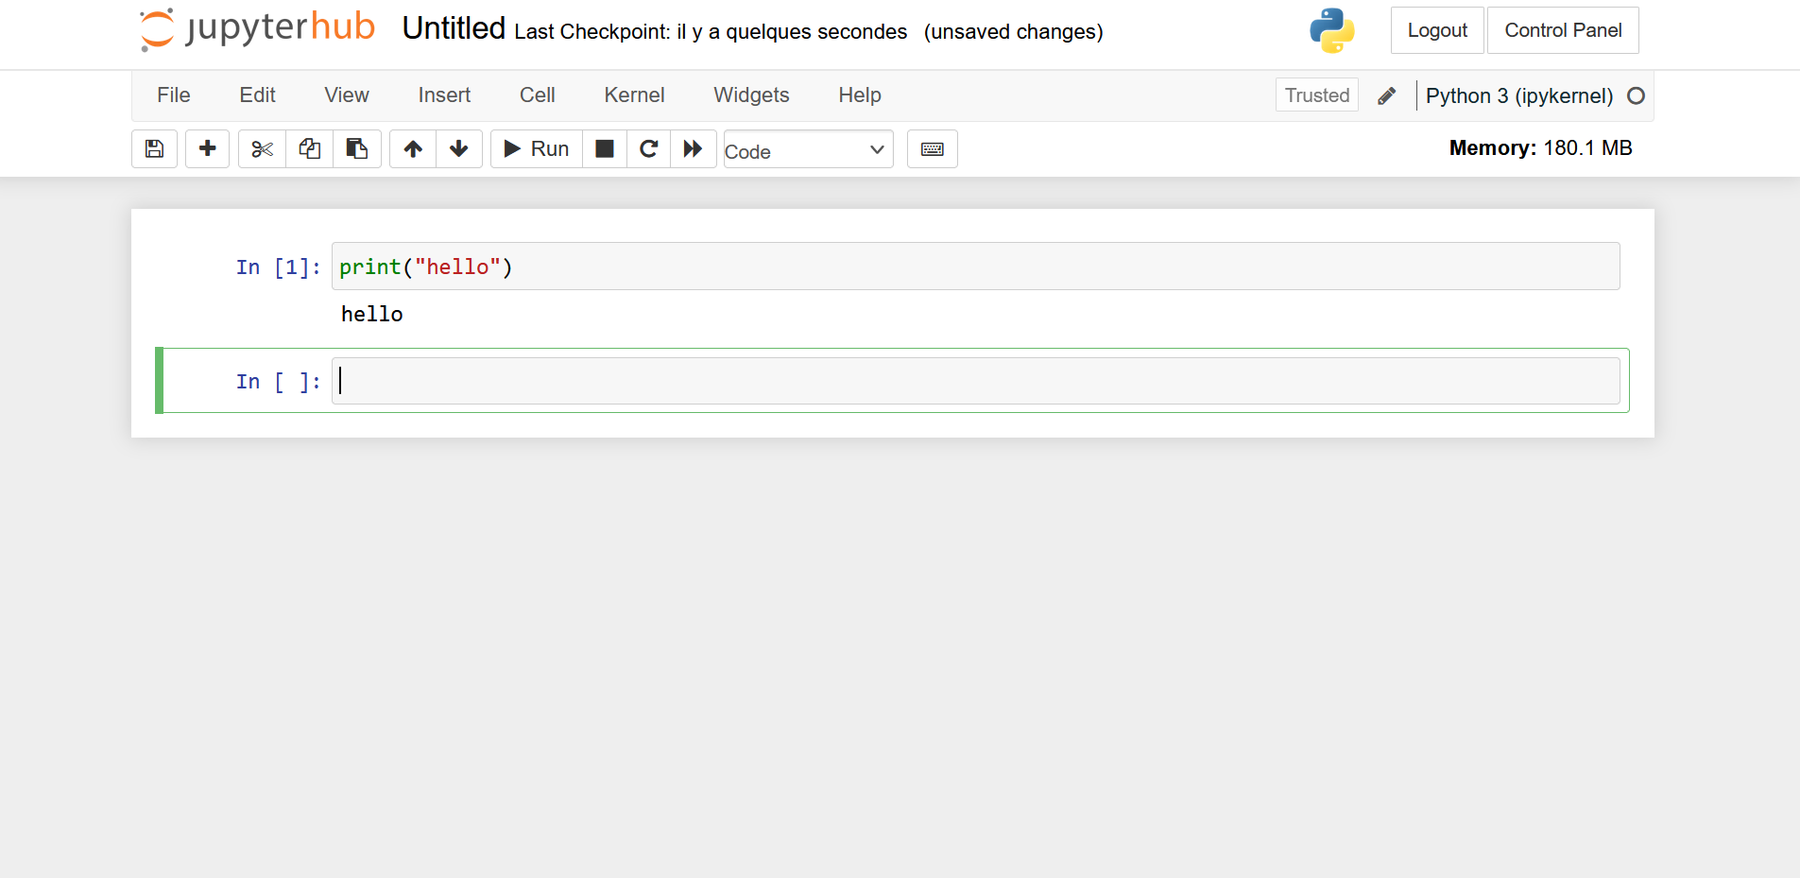Insert a cell below with the plus icon
Image resolution: width=1800 pixels, height=878 pixels.
[x=208, y=149]
